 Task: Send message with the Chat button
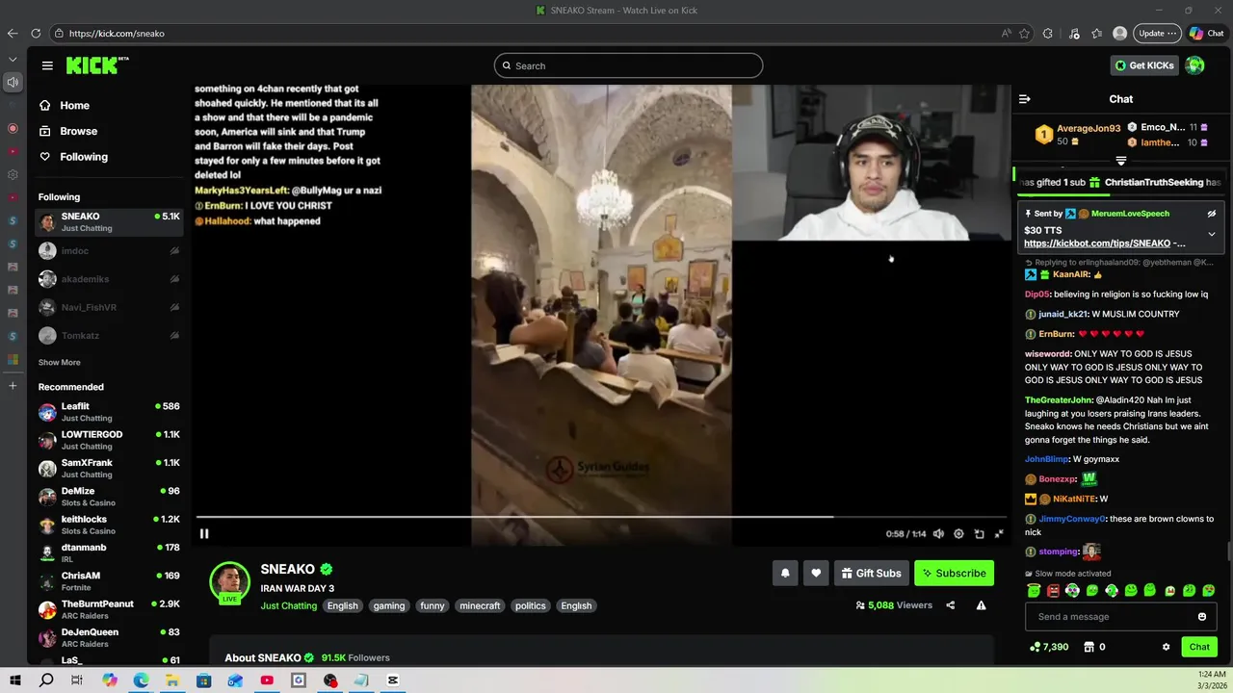pos(1199,647)
